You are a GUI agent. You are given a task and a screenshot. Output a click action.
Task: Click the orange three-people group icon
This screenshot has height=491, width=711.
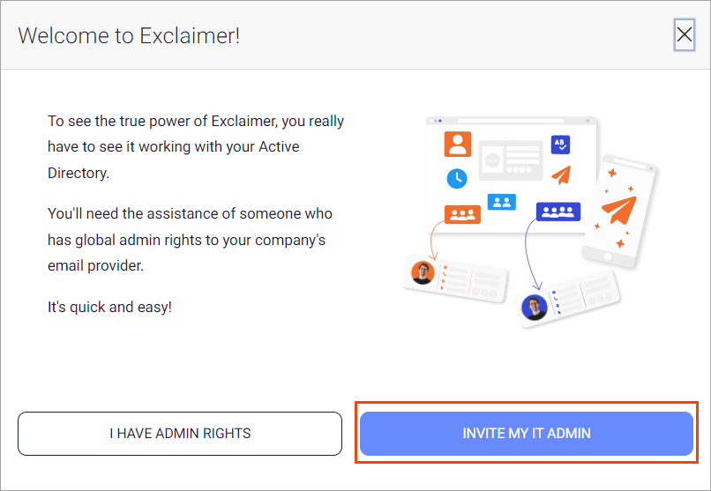tap(462, 214)
